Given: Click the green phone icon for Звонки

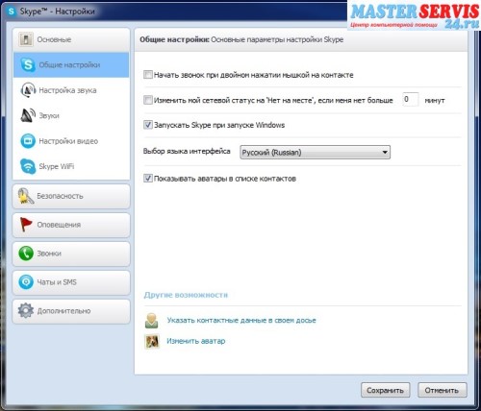Looking at the screenshot, I should pyautogui.click(x=26, y=254).
